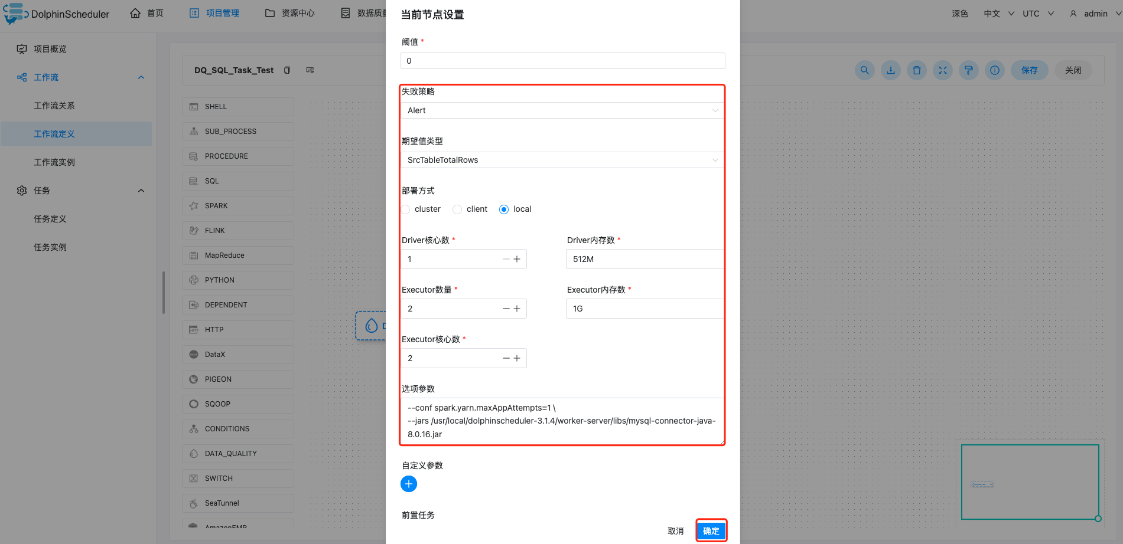The width and height of the screenshot is (1123, 544).
Task: Increase Executor cores with plus
Action: [517, 358]
